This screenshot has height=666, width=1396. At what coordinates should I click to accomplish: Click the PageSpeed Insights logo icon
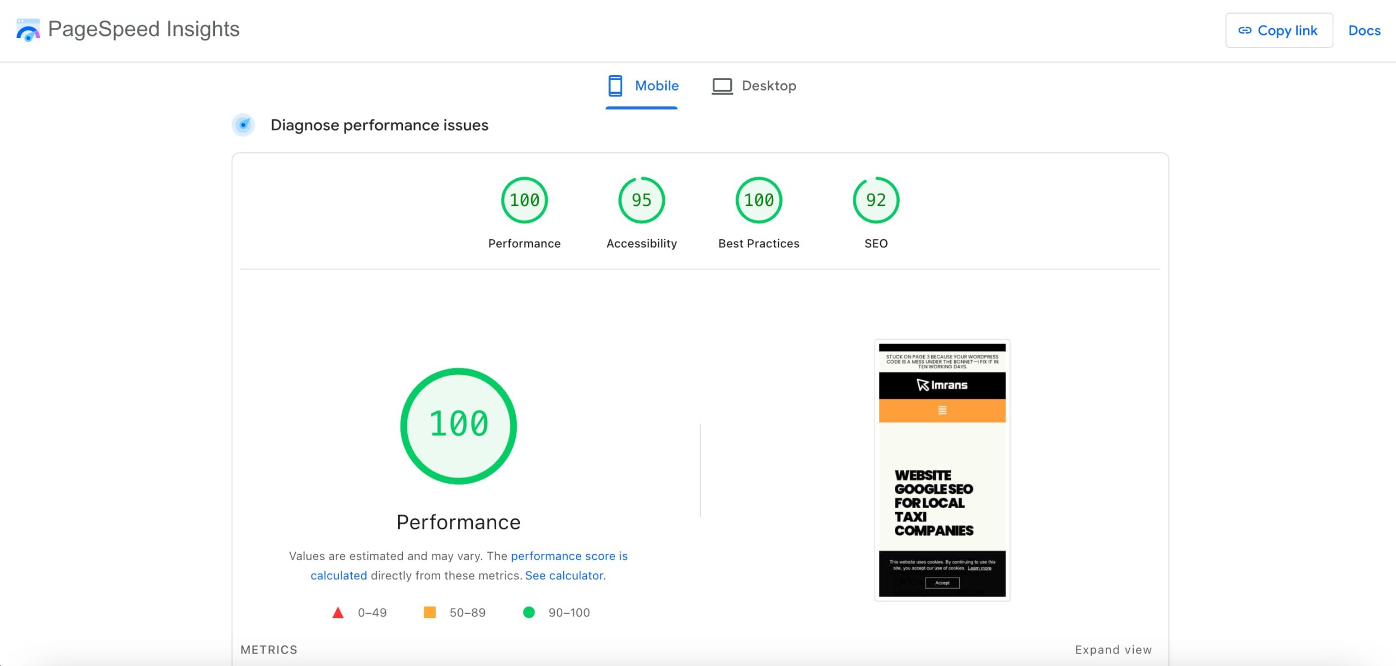[28, 30]
